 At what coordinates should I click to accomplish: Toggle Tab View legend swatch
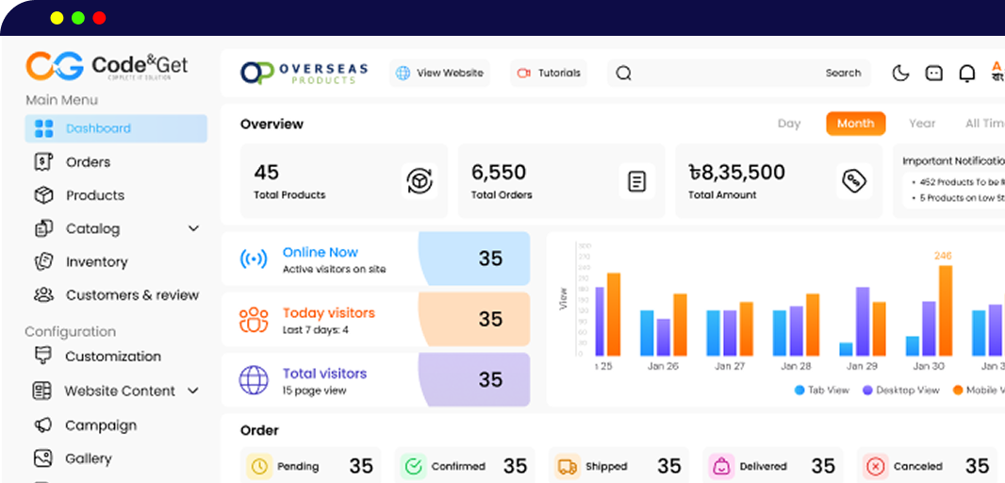coord(799,390)
